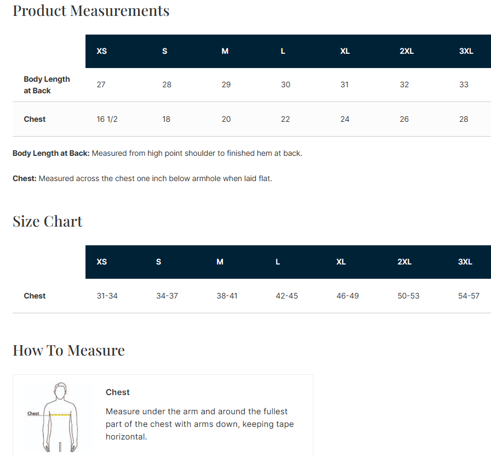This screenshot has width=491, height=456.
Task: Click the 2XL header in Size Chart
Action: click(x=404, y=262)
